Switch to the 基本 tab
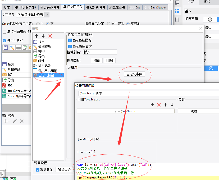This screenshot has width=219, height=180. tap(7, 7)
